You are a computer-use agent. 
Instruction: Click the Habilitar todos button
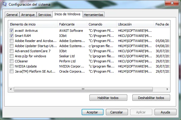[x=108, y=98]
